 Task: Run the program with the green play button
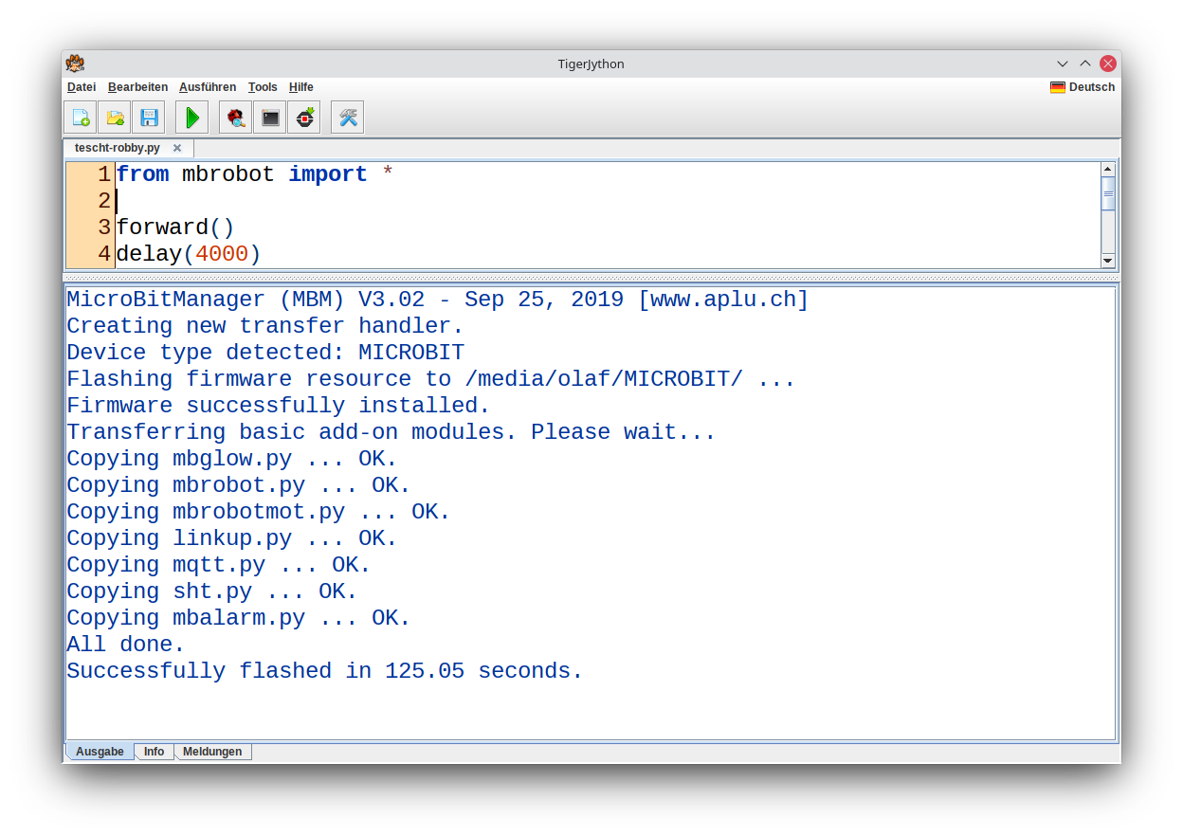[192, 118]
